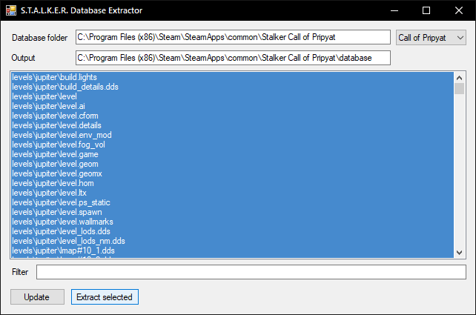Select levels\jupiter\build_details.dds entry
Screen dimensions: 476x315
(233, 87)
